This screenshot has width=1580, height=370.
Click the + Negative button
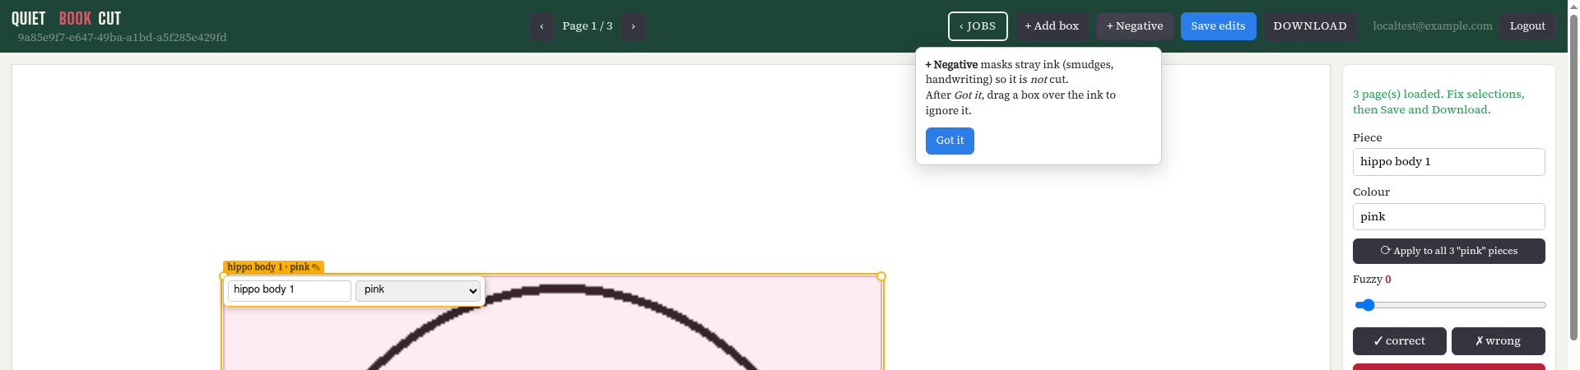[1135, 26]
